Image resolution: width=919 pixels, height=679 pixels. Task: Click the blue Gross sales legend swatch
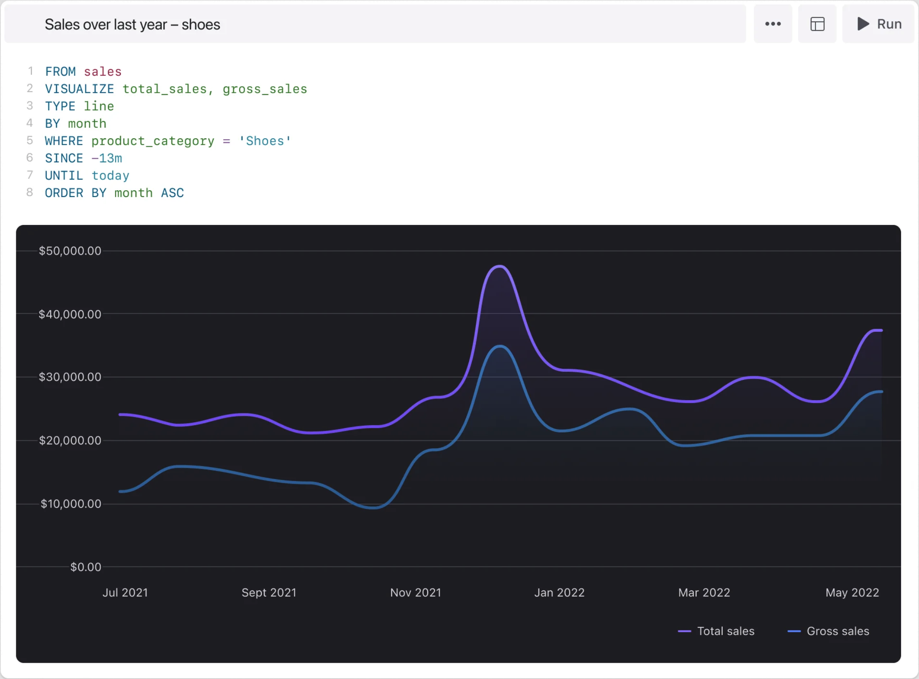pyautogui.click(x=794, y=631)
